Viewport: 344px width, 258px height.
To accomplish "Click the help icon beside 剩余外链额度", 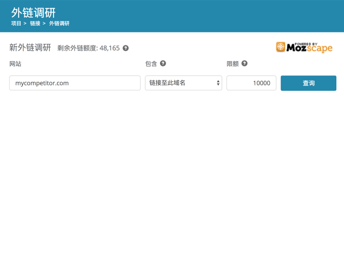I will click(x=126, y=48).
